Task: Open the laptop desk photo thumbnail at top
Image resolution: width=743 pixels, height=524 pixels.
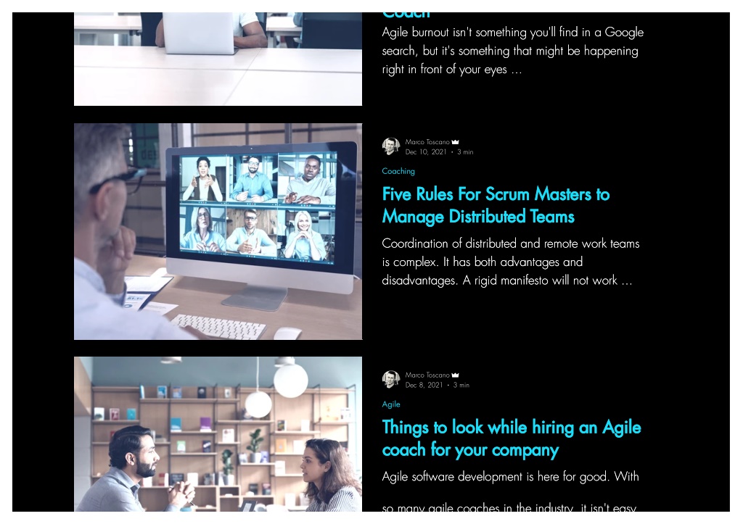Action: pyautogui.click(x=218, y=59)
